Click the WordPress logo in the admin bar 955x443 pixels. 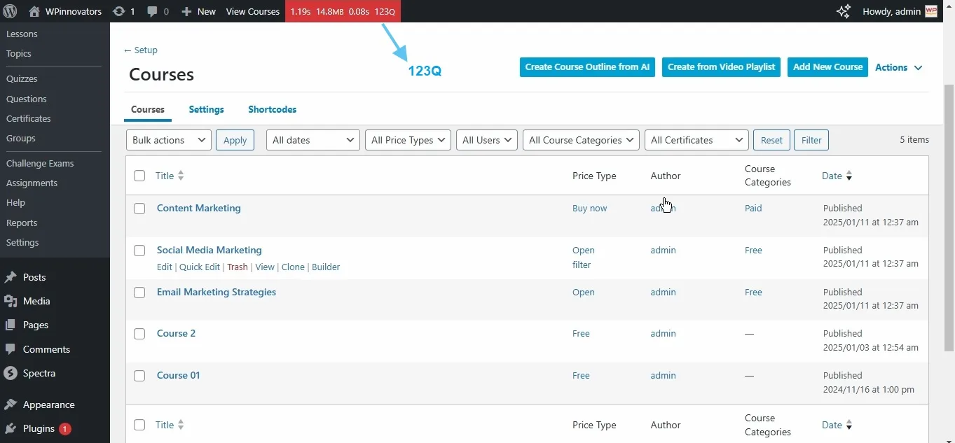point(10,11)
